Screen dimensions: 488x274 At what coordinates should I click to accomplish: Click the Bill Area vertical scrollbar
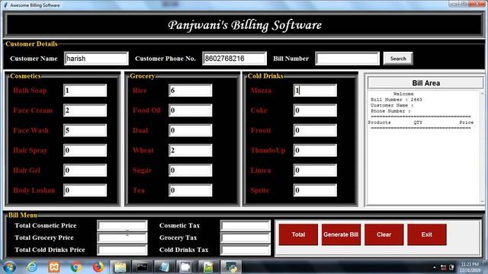coord(482,147)
